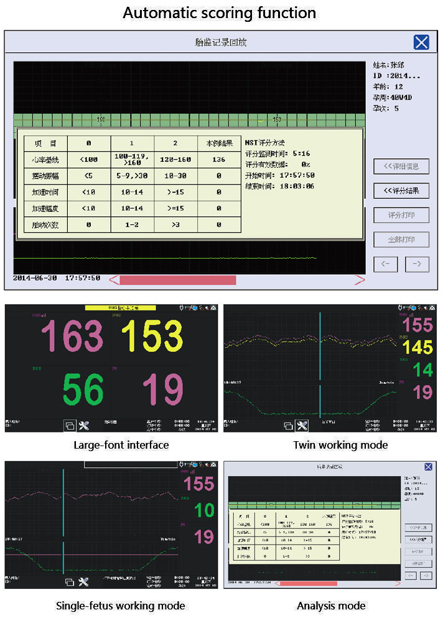The height and width of the screenshot is (620, 443).
Task: Close the fetal monitoring playback dialog
Action: point(421,42)
